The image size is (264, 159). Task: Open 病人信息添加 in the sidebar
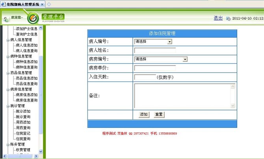pyautogui.click(x=27, y=45)
